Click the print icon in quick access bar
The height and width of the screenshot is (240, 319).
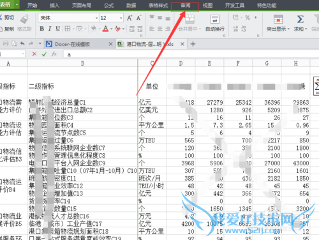coord(6,44)
